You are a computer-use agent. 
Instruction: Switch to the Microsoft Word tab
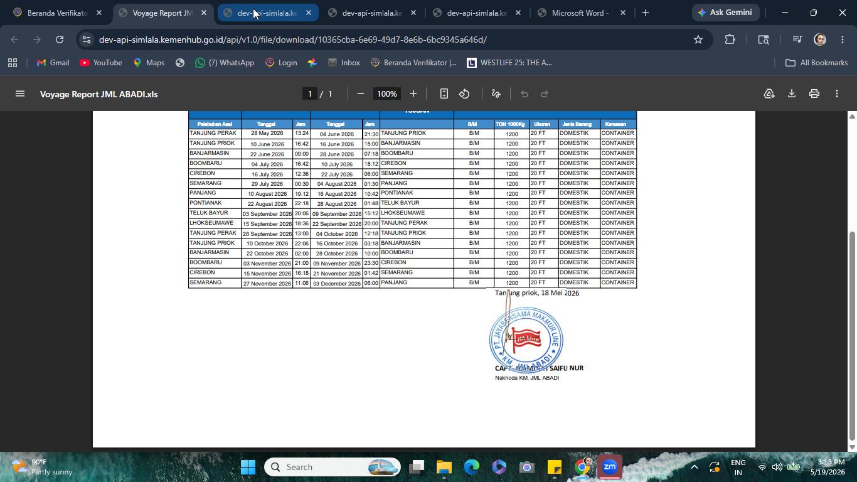581,13
